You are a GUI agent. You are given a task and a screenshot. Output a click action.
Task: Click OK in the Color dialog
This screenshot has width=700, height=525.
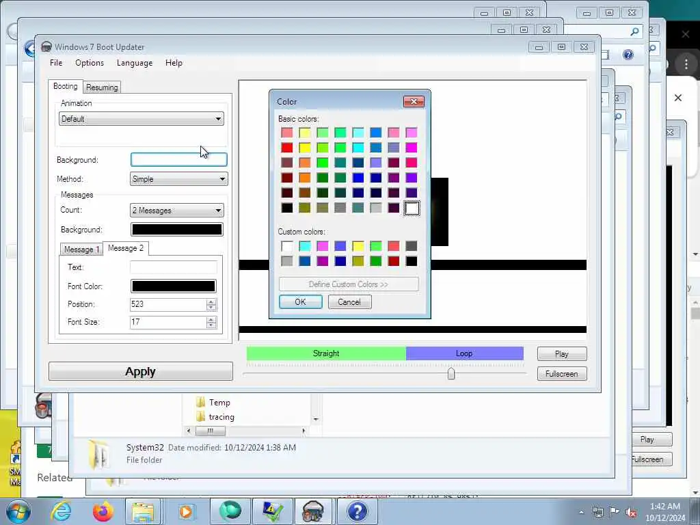(301, 302)
